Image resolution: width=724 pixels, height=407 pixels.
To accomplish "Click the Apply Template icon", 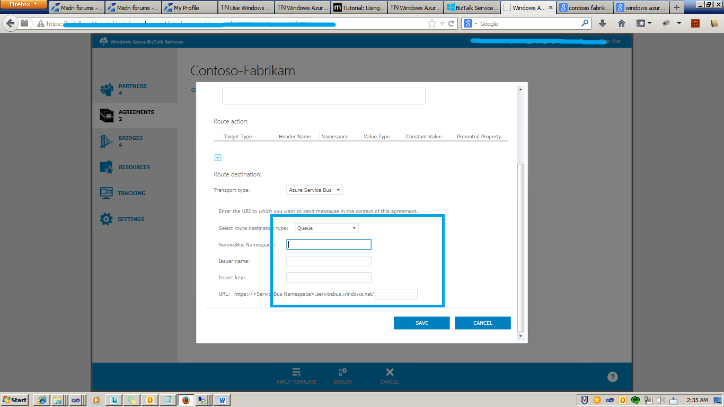I will (296, 372).
